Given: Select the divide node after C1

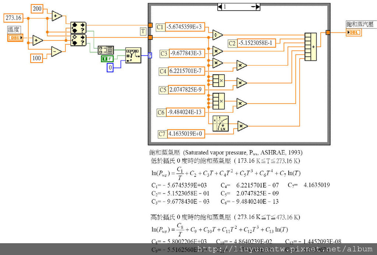Looking at the screenshot, I should point(218,35).
